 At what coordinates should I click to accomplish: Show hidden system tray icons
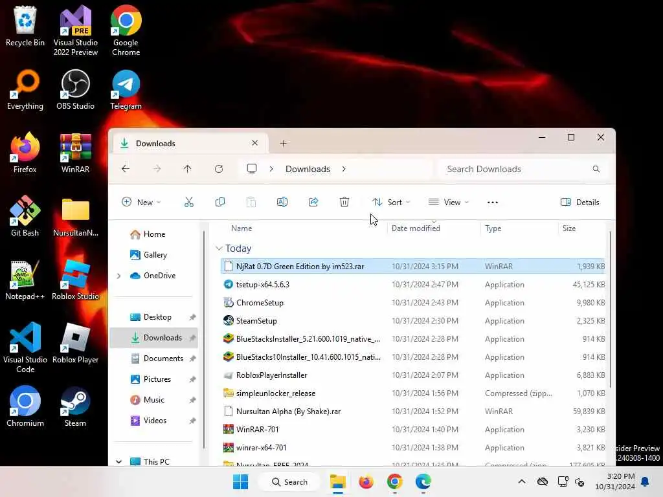[522, 481]
